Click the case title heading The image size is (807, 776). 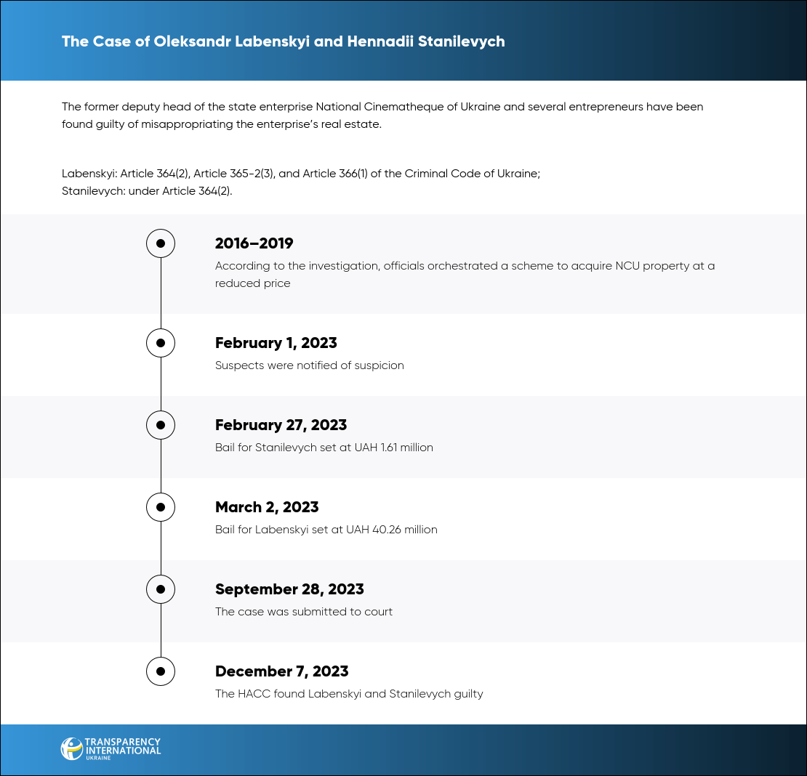pyautogui.click(x=283, y=41)
